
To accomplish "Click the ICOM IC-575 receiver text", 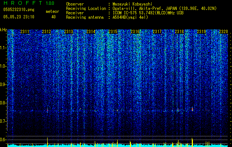I will coord(148,13).
